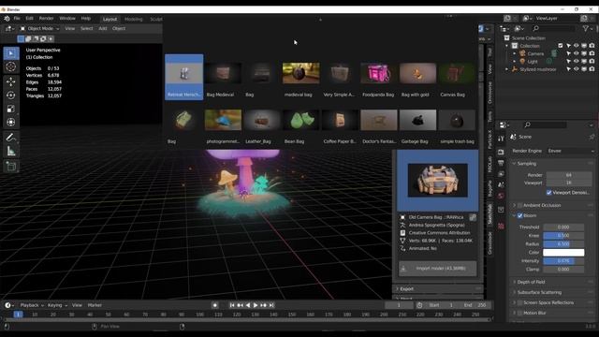
Task: Open the timeline Playback menu
Action: [31, 305]
